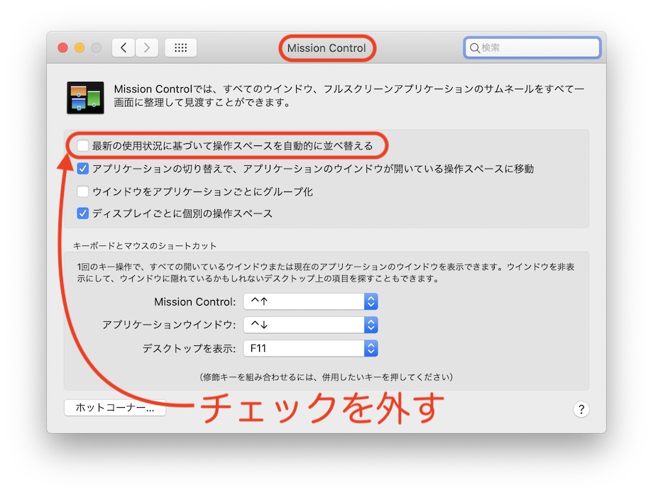Image resolution: width=653 pixels, height=495 pixels.
Task: Click the Mission Controlでは description paragraph
Action: pos(349,96)
